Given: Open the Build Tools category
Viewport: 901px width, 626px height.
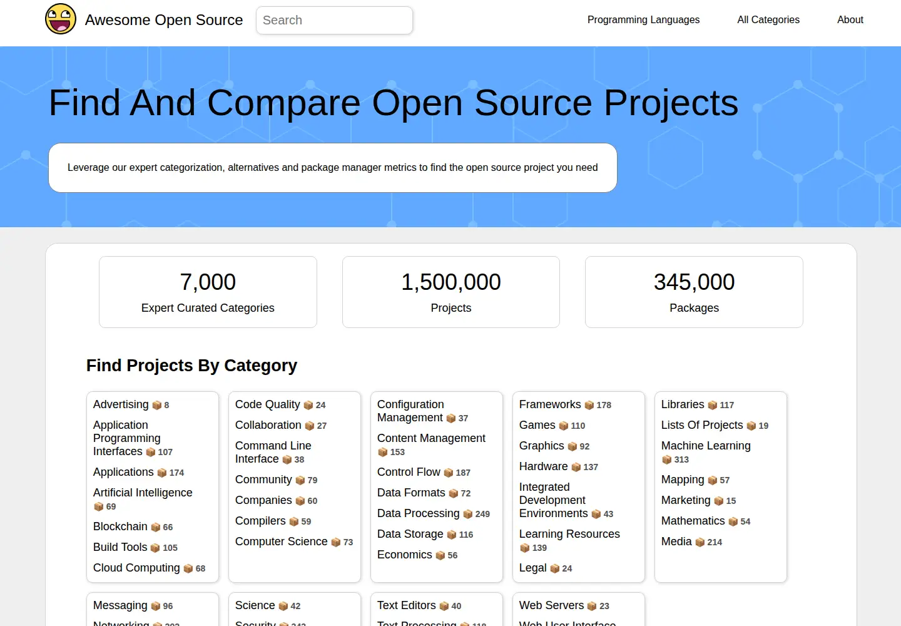Looking at the screenshot, I should pyautogui.click(x=120, y=547).
